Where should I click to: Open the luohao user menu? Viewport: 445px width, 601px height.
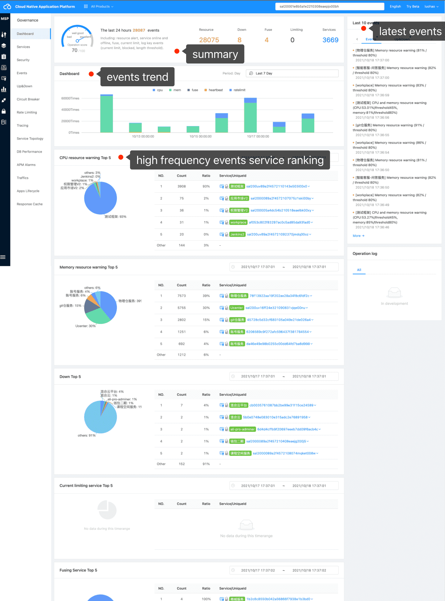[431, 6]
